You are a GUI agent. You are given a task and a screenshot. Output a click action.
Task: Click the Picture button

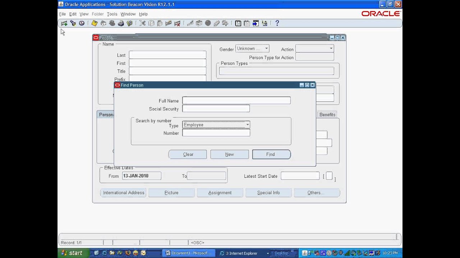(x=171, y=193)
